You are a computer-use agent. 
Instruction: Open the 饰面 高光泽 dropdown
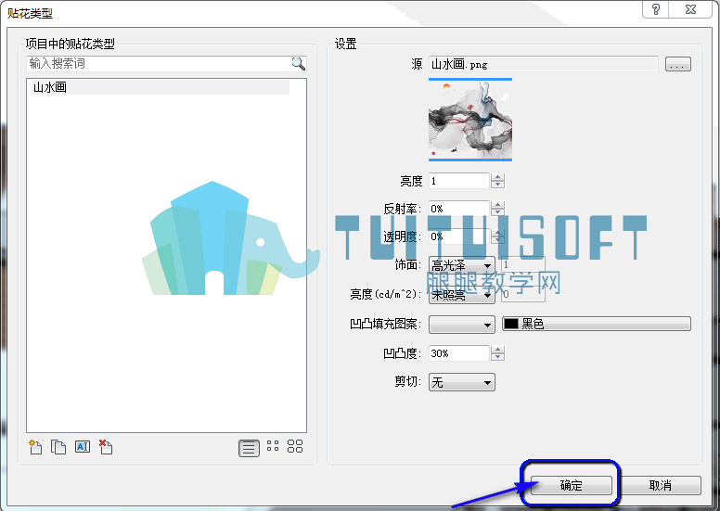(x=461, y=265)
